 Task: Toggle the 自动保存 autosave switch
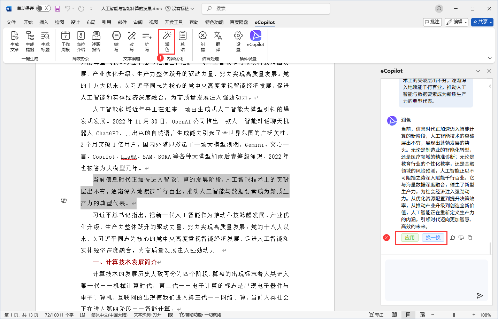[x=43, y=8]
